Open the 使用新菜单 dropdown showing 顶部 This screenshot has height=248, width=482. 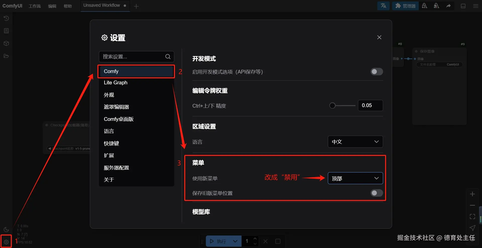[x=355, y=178]
